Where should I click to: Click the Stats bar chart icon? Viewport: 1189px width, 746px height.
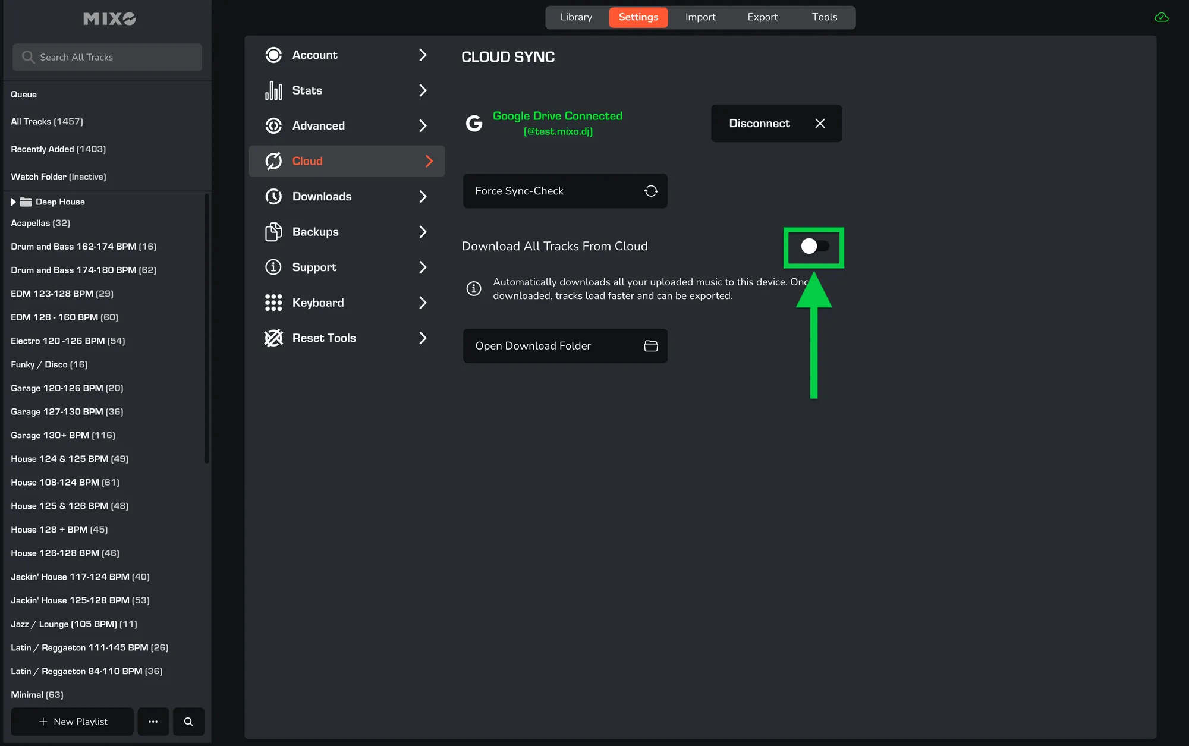click(273, 90)
